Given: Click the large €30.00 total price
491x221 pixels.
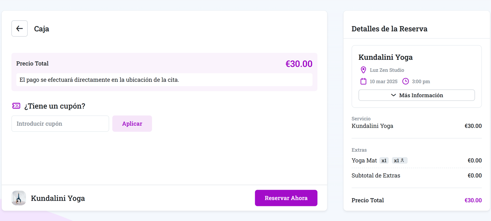Looking at the screenshot, I should click(x=299, y=64).
